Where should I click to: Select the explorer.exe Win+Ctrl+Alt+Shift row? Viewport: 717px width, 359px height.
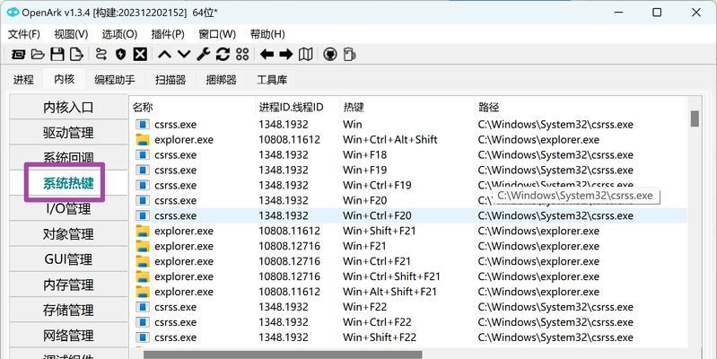[x=408, y=139]
